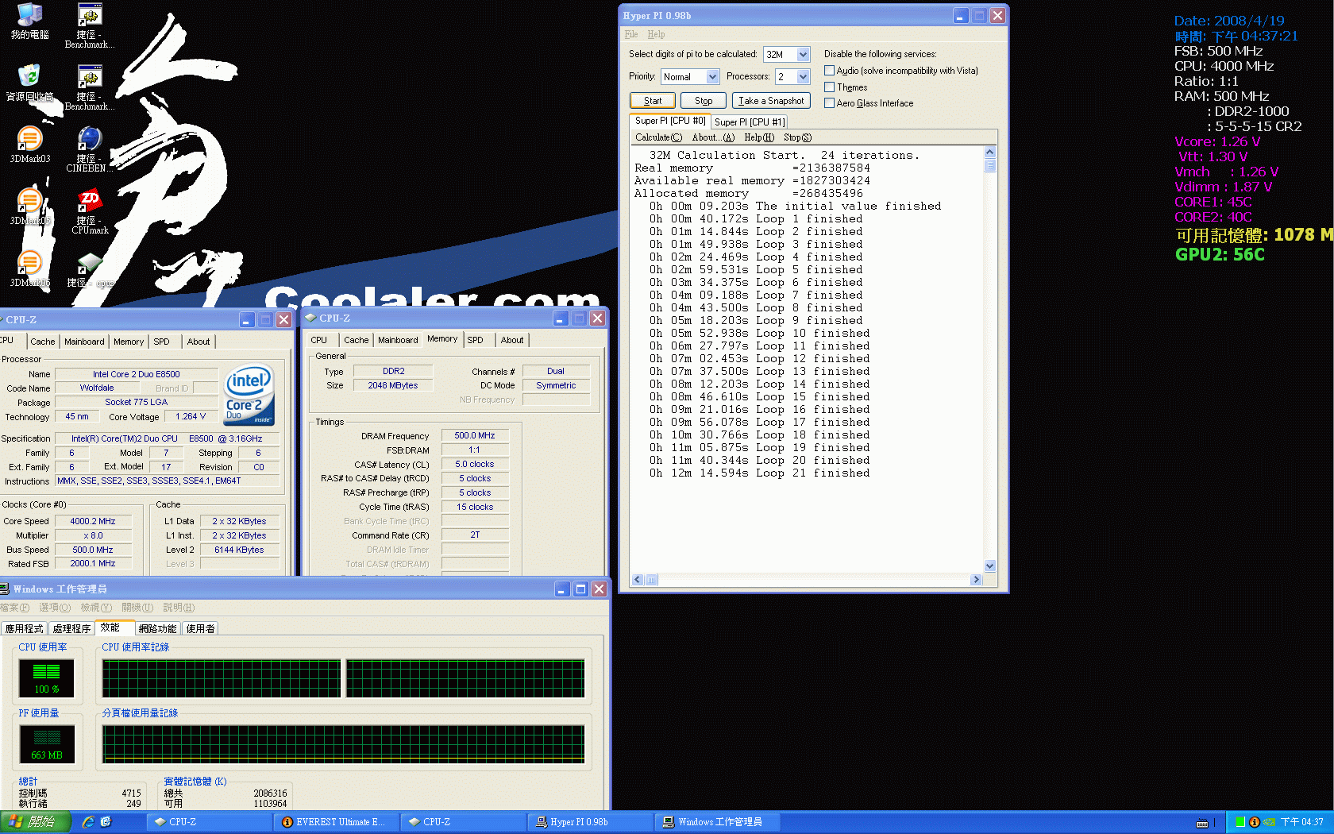Viewport: 1334px width, 834px height.
Task: Switch to Cache tab in right CPU-Z
Action: (357, 340)
